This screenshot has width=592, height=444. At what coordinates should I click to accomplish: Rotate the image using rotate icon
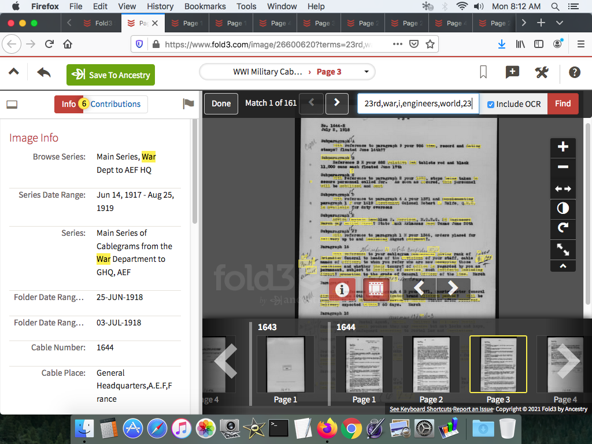[563, 228]
